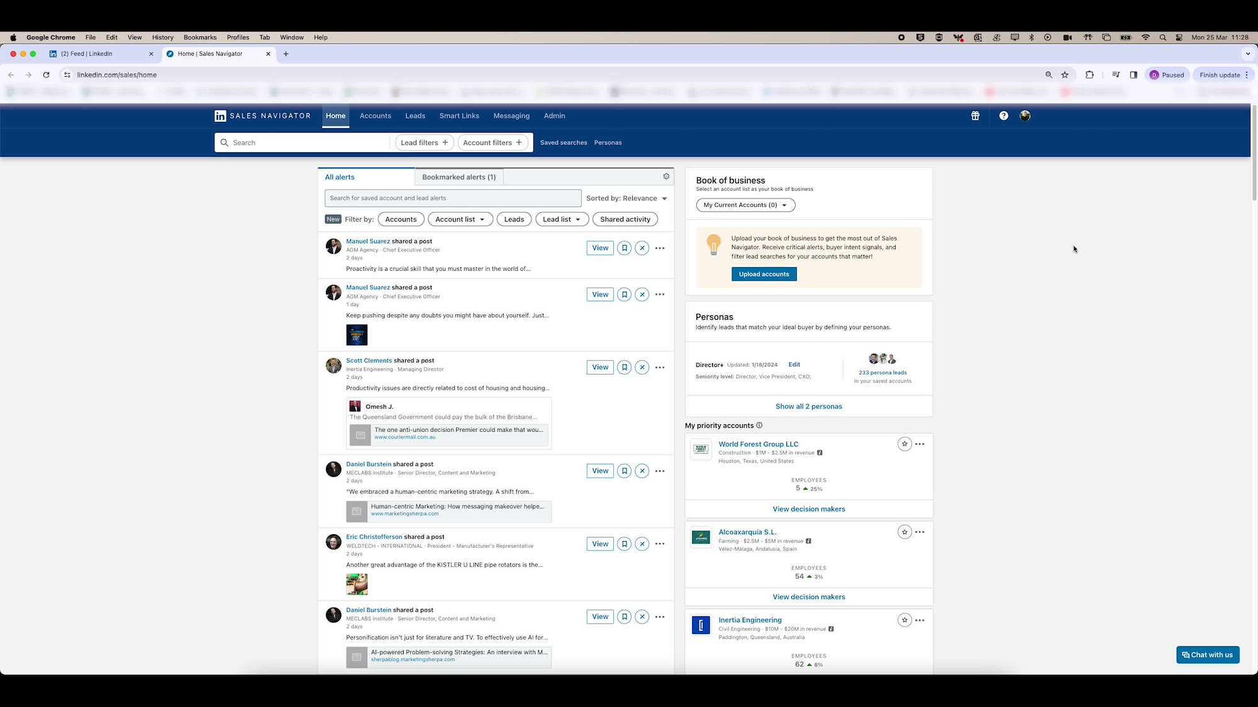Open more options for World Forest Group LLC
This screenshot has height=707, width=1258.
tap(920, 444)
